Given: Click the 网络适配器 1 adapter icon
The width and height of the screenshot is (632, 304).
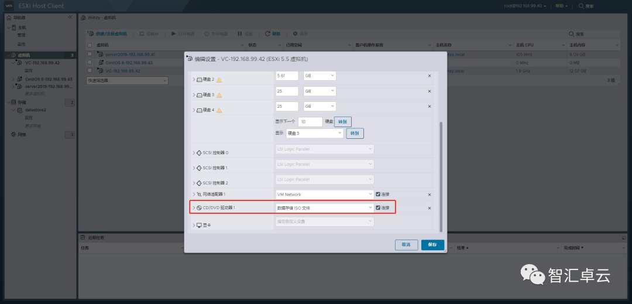Looking at the screenshot, I should (x=199, y=194).
